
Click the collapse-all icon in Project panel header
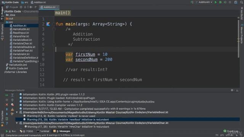click(x=25, y=7)
